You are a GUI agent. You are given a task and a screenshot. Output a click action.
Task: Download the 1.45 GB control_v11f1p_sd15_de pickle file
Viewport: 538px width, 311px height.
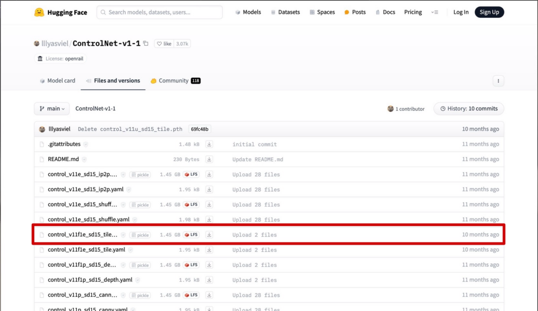(209, 265)
